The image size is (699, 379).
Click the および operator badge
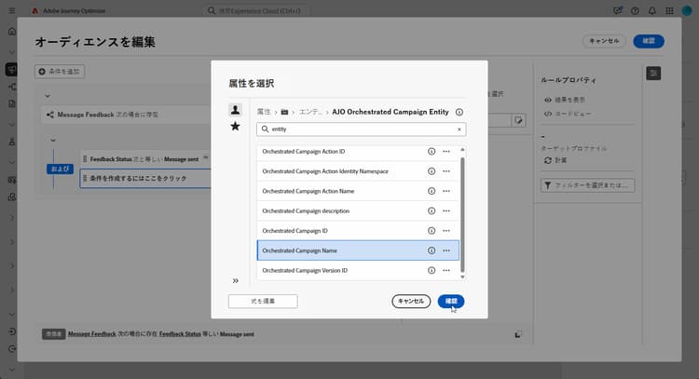click(61, 169)
